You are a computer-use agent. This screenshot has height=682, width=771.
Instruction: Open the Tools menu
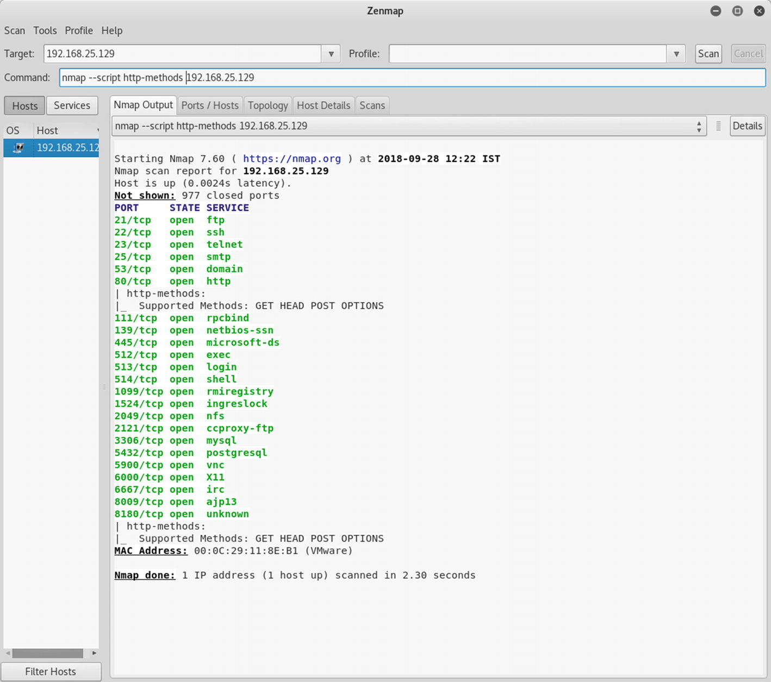(45, 30)
